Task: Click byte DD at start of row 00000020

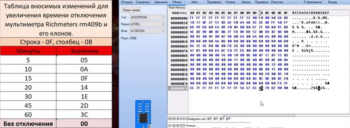Action: 192,27
